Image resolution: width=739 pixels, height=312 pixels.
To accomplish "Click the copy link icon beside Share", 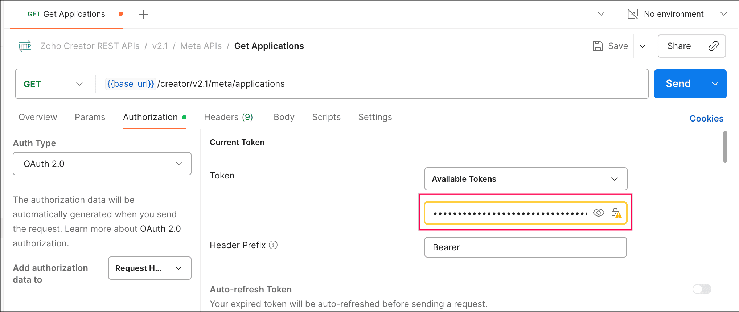I will click(713, 46).
